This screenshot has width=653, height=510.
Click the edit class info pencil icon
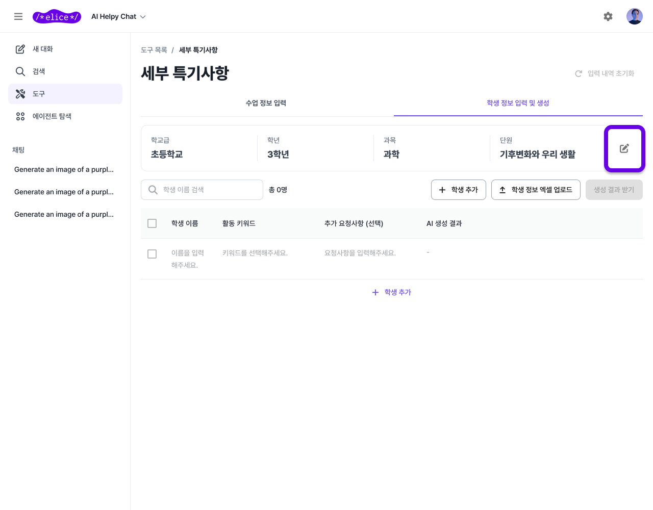(624, 148)
